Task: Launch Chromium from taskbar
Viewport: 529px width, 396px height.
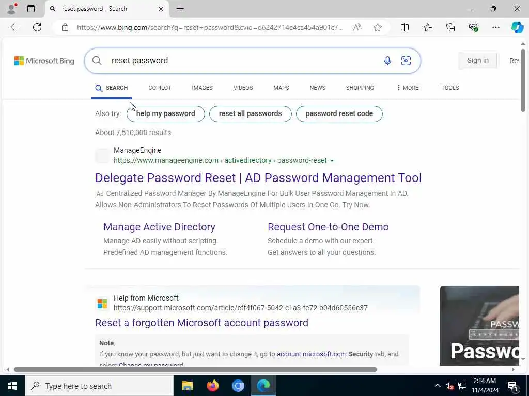Action: (x=238, y=386)
